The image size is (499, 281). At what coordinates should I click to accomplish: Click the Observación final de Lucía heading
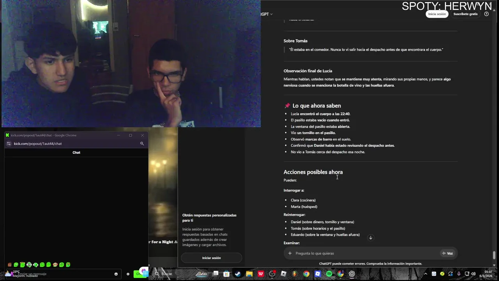(x=308, y=71)
